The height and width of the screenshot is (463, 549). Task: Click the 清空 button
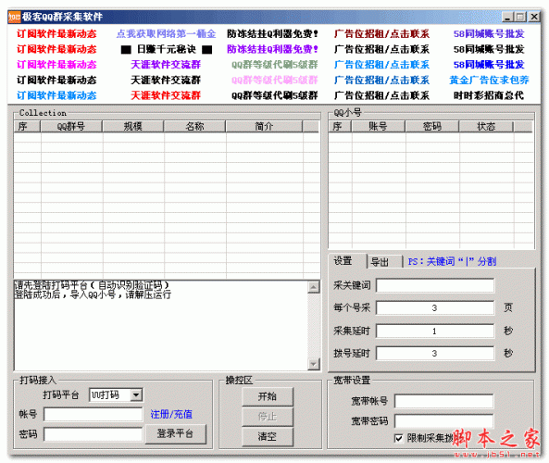(x=268, y=437)
